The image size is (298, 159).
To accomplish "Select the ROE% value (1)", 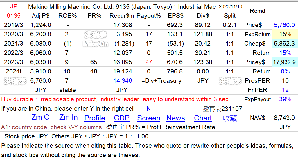I will click(x=67, y=44).
